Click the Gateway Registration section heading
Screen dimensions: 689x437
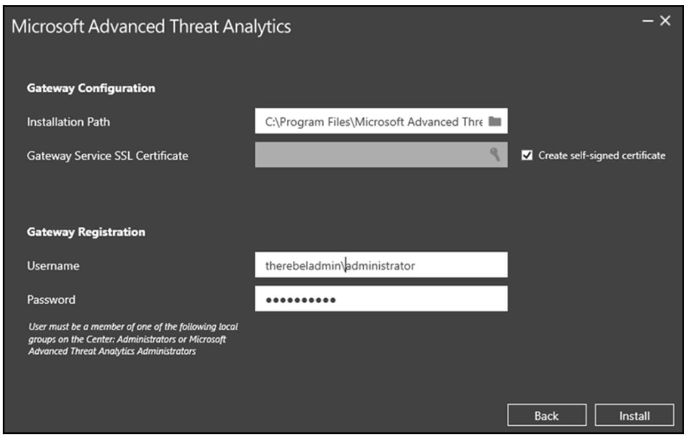(85, 232)
